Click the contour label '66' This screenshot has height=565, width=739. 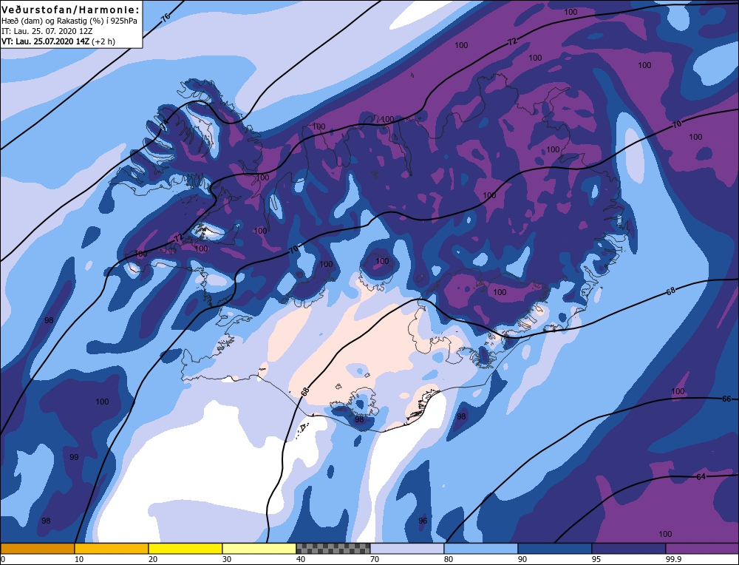(x=726, y=399)
